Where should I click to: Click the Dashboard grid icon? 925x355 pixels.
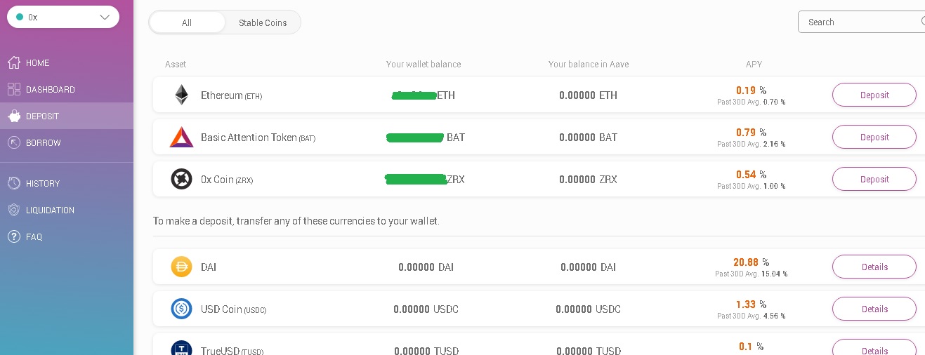[x=14, y=89]
